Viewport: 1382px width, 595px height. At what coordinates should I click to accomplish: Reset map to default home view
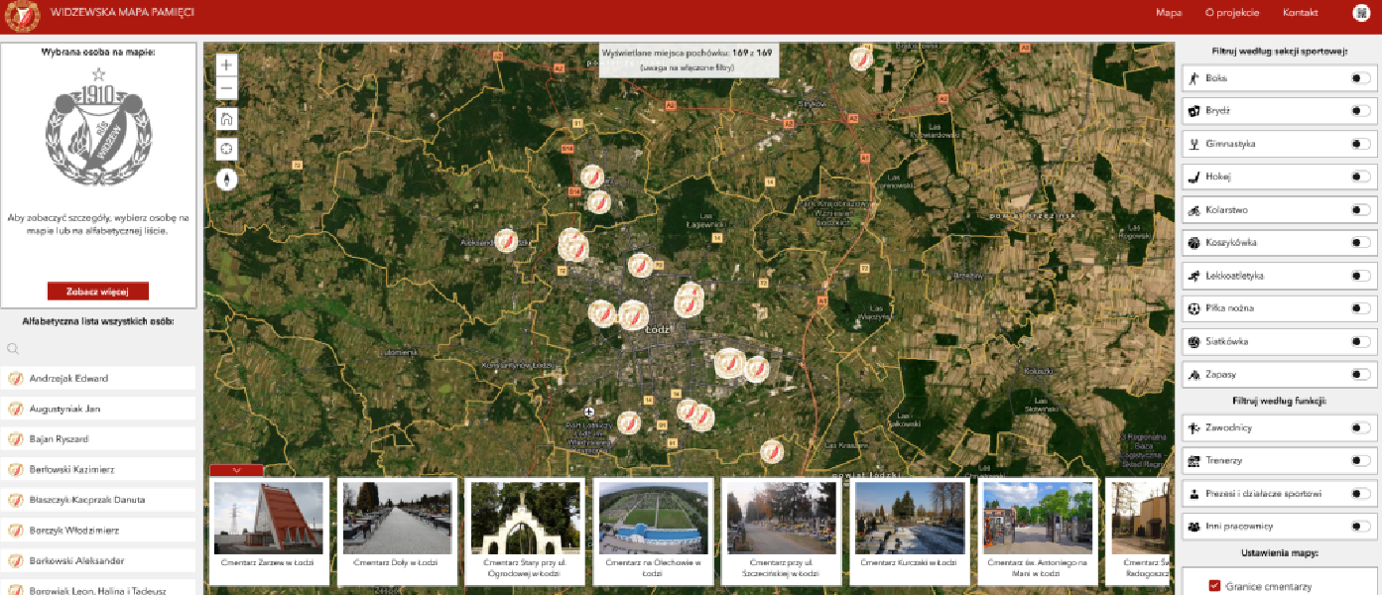[x=226, y=119]
